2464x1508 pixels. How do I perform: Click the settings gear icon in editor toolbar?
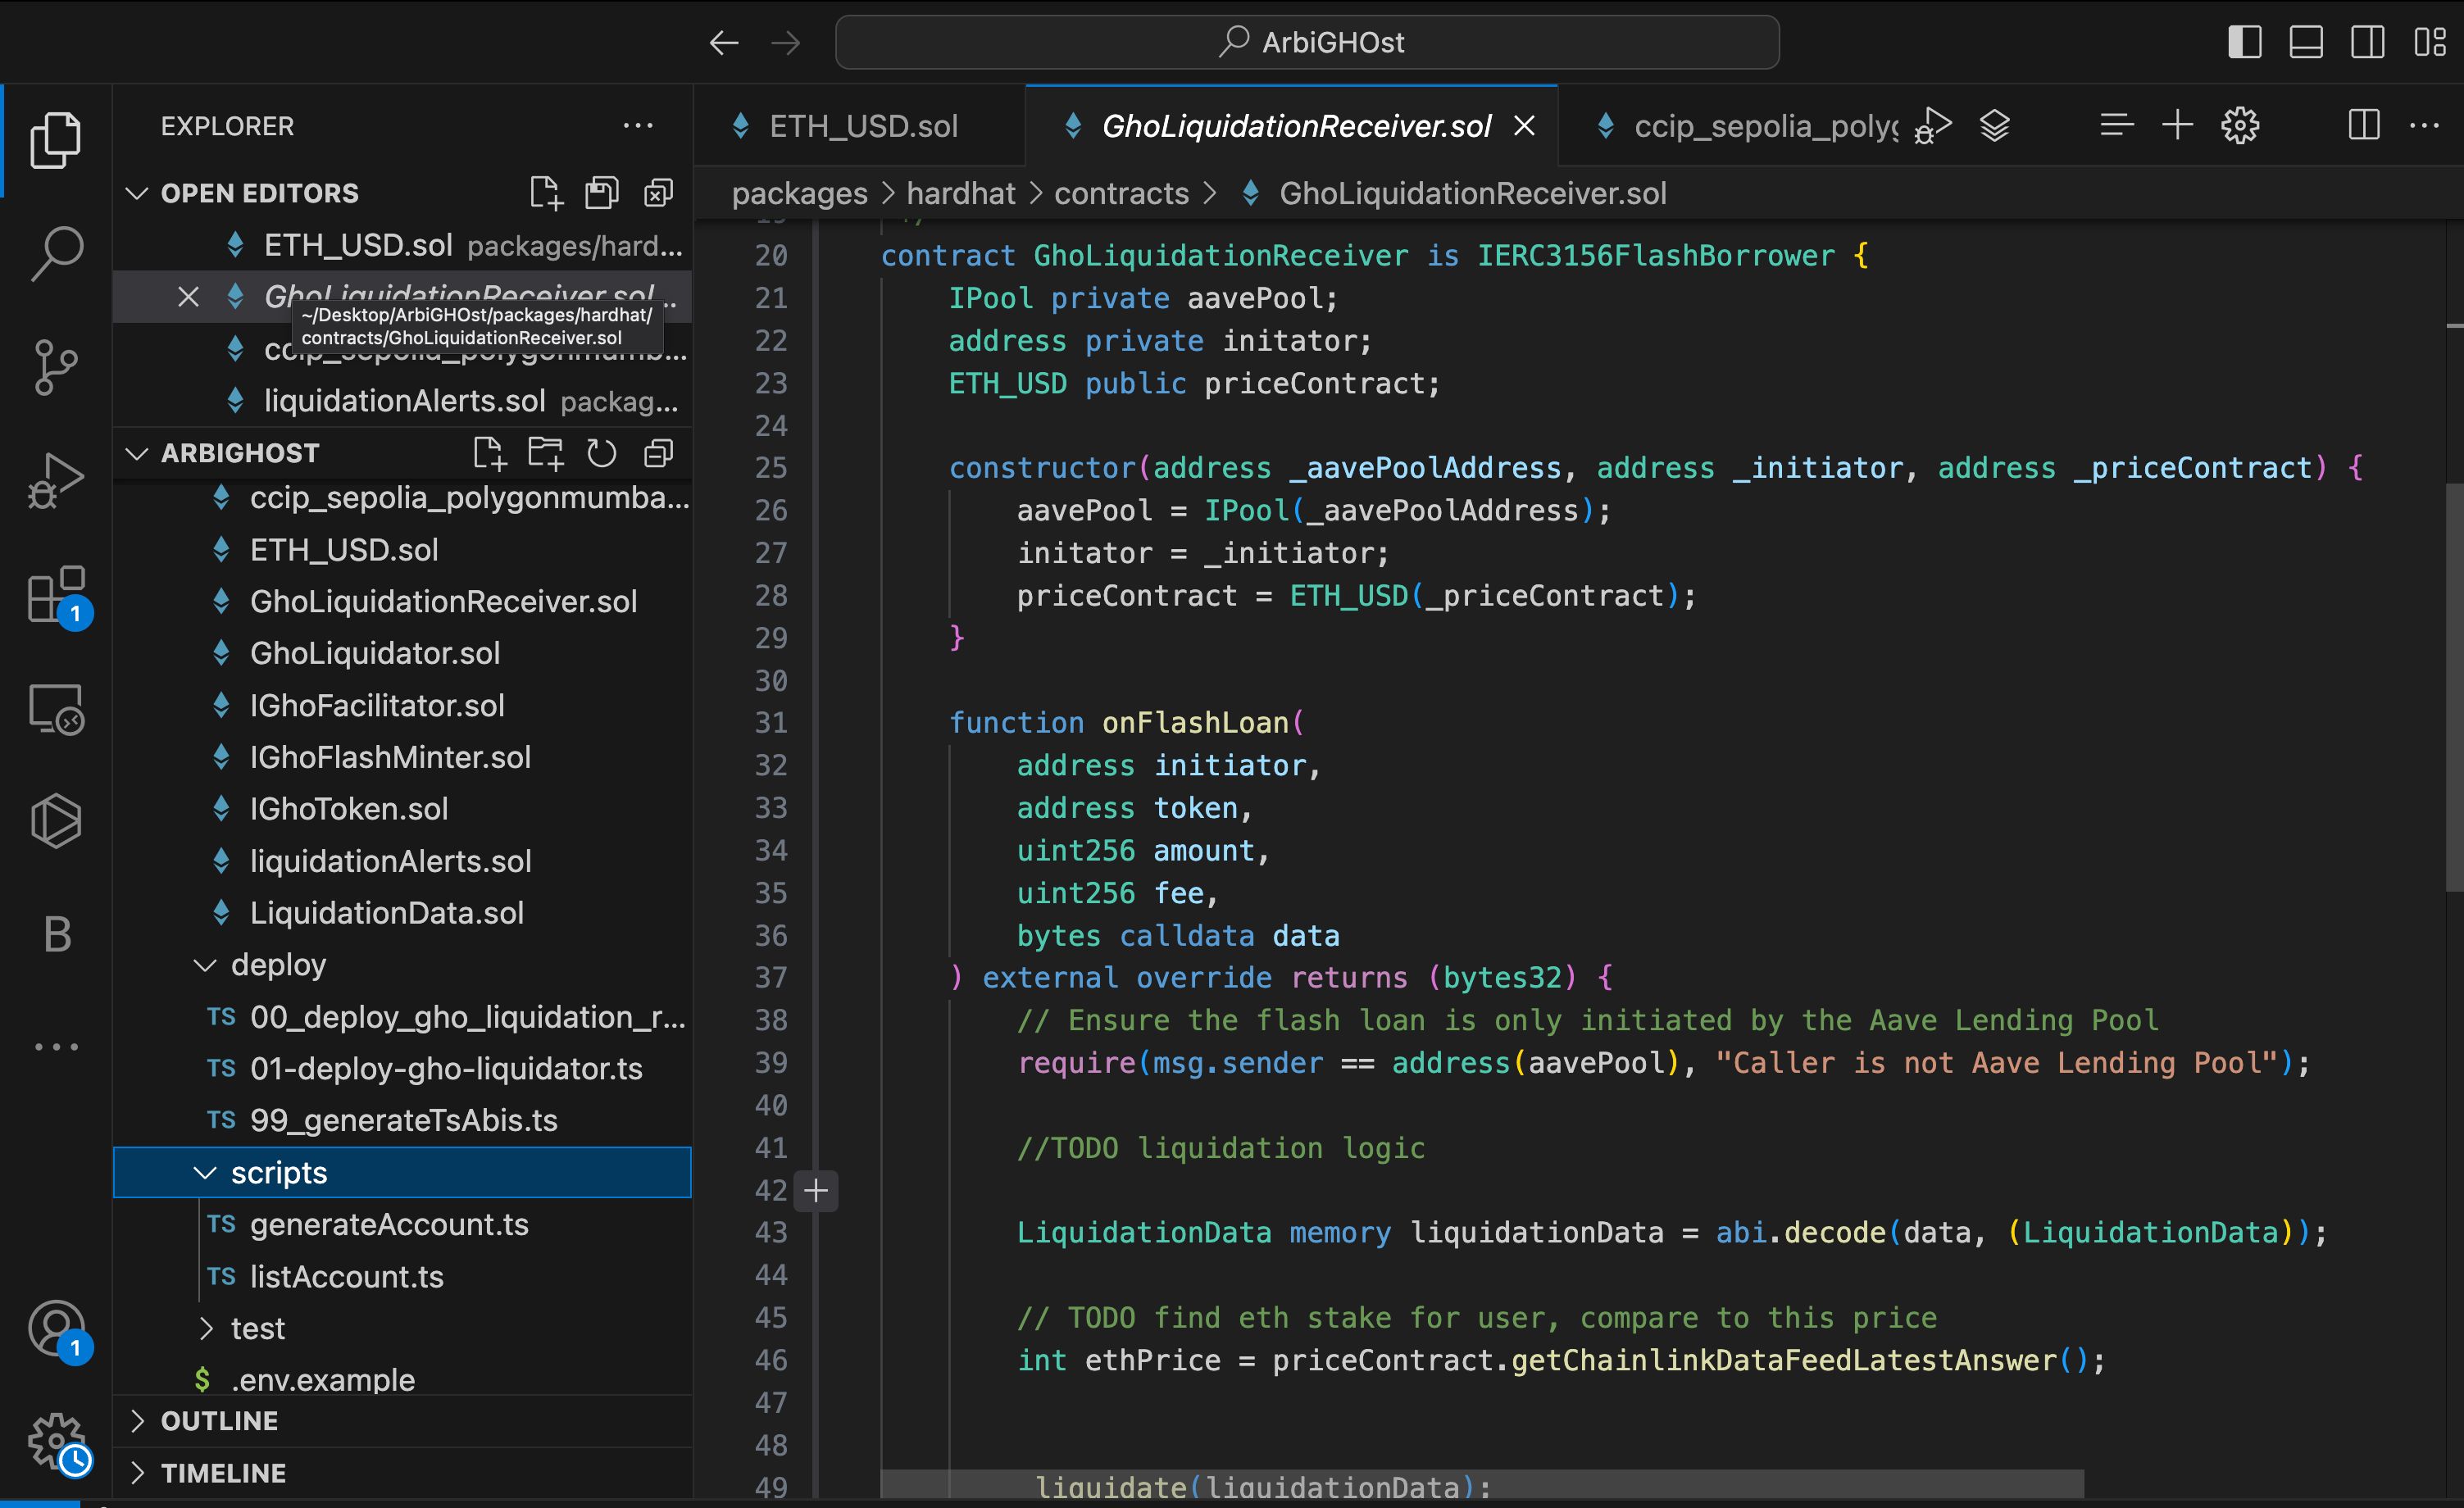click(x=2240, y=126)
